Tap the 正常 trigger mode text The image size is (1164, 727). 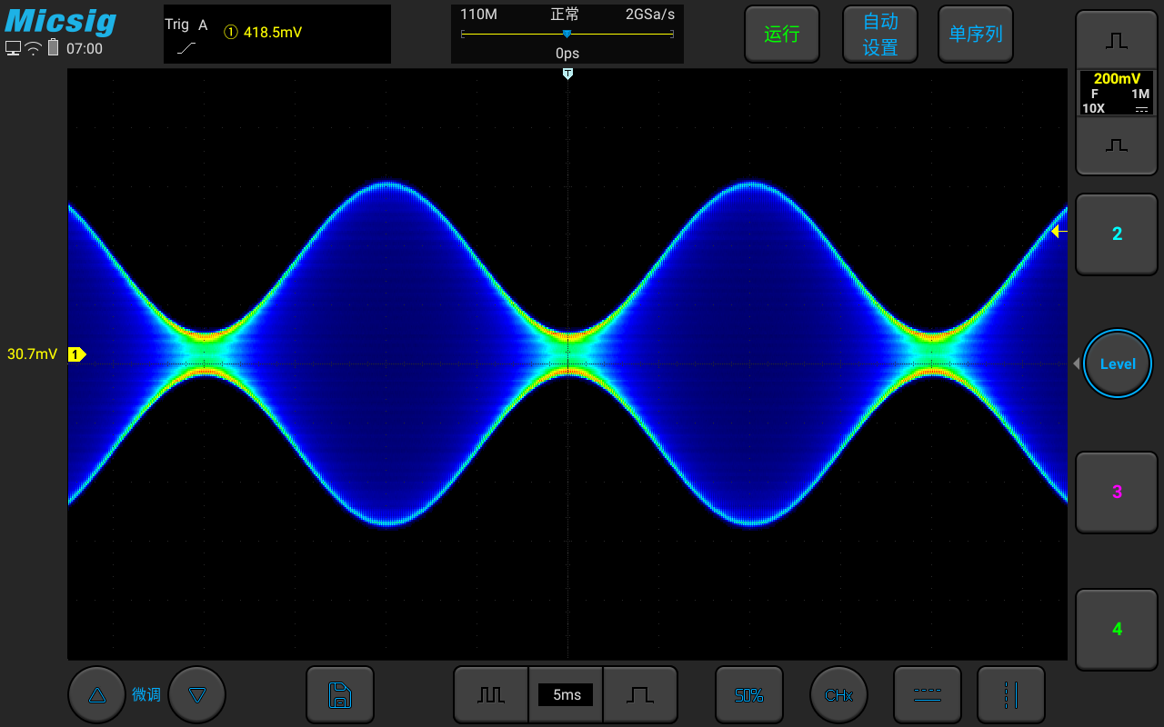click(x=565, y=15)
